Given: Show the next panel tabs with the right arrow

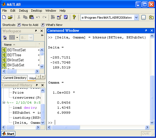Looking at the screenshot, I should (x=43, y=77).
